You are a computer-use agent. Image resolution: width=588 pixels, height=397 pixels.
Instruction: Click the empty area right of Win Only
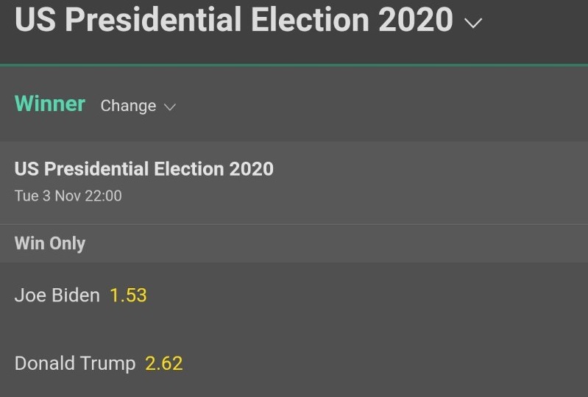click(x=331, y=243)
